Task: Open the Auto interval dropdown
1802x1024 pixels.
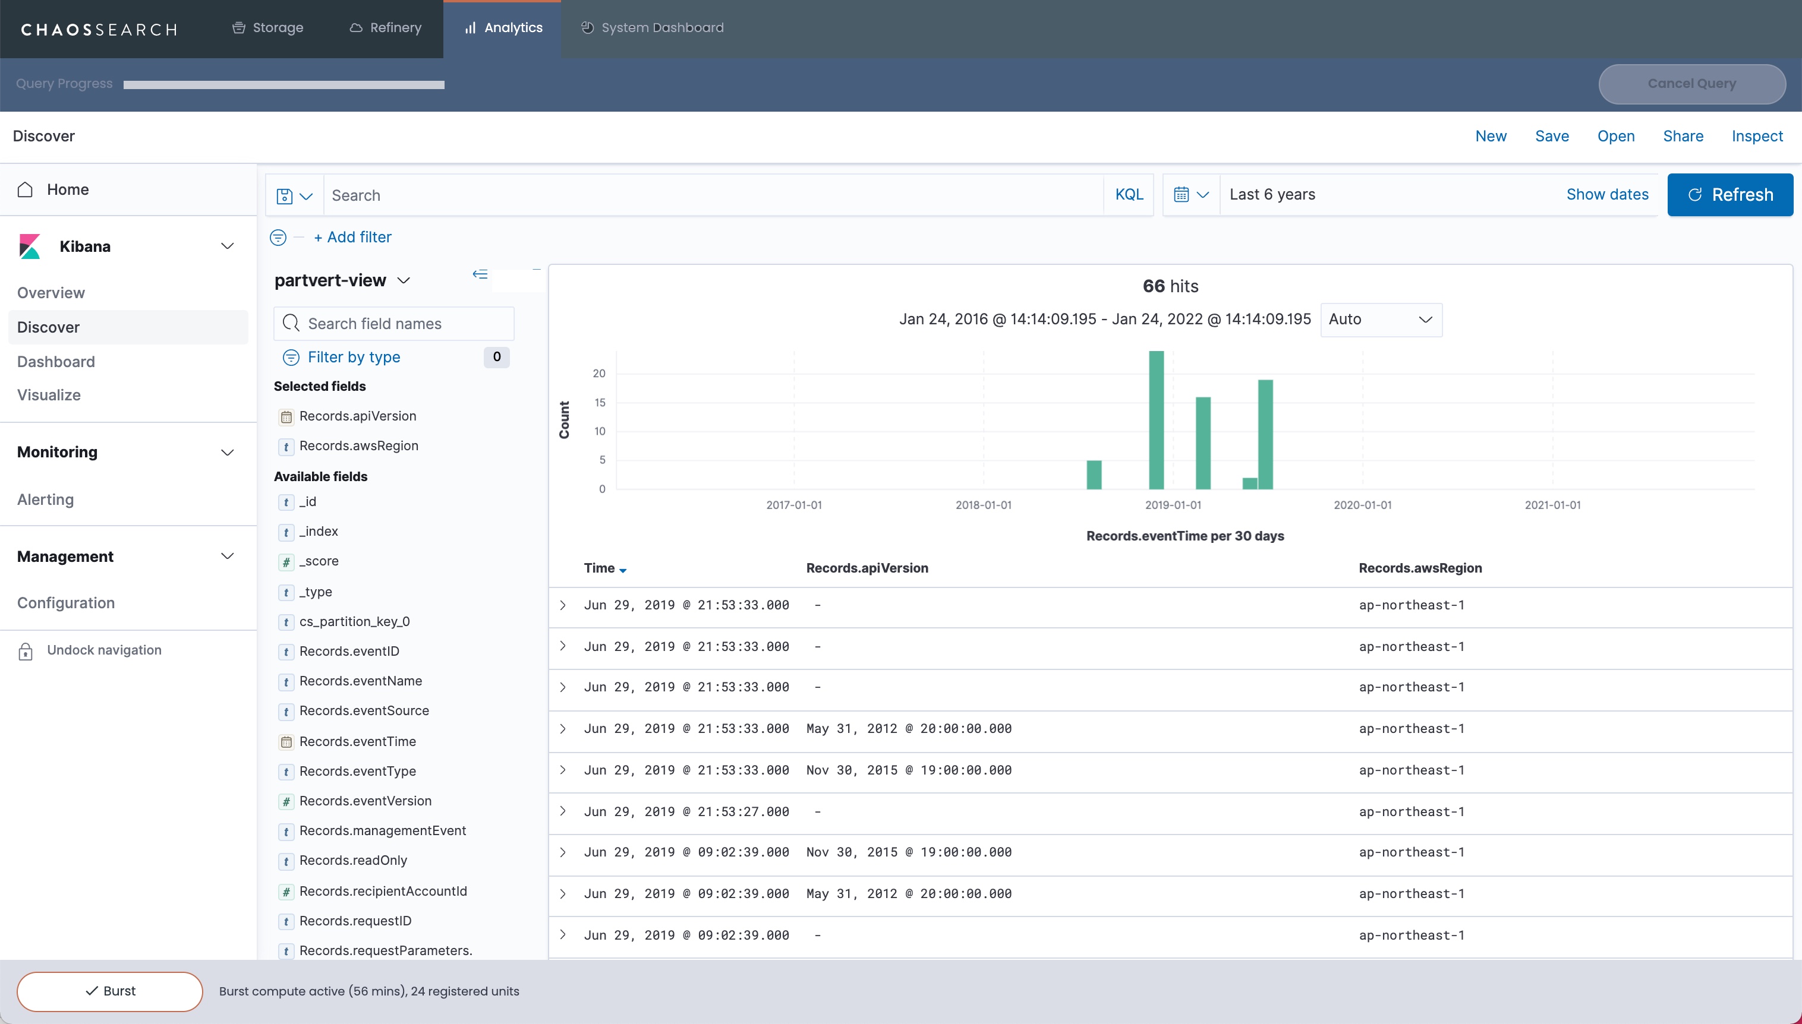Action: 1381,320
